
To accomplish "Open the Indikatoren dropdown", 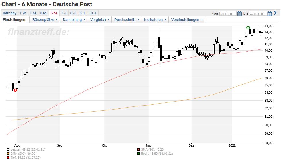I will click(155, 19).
